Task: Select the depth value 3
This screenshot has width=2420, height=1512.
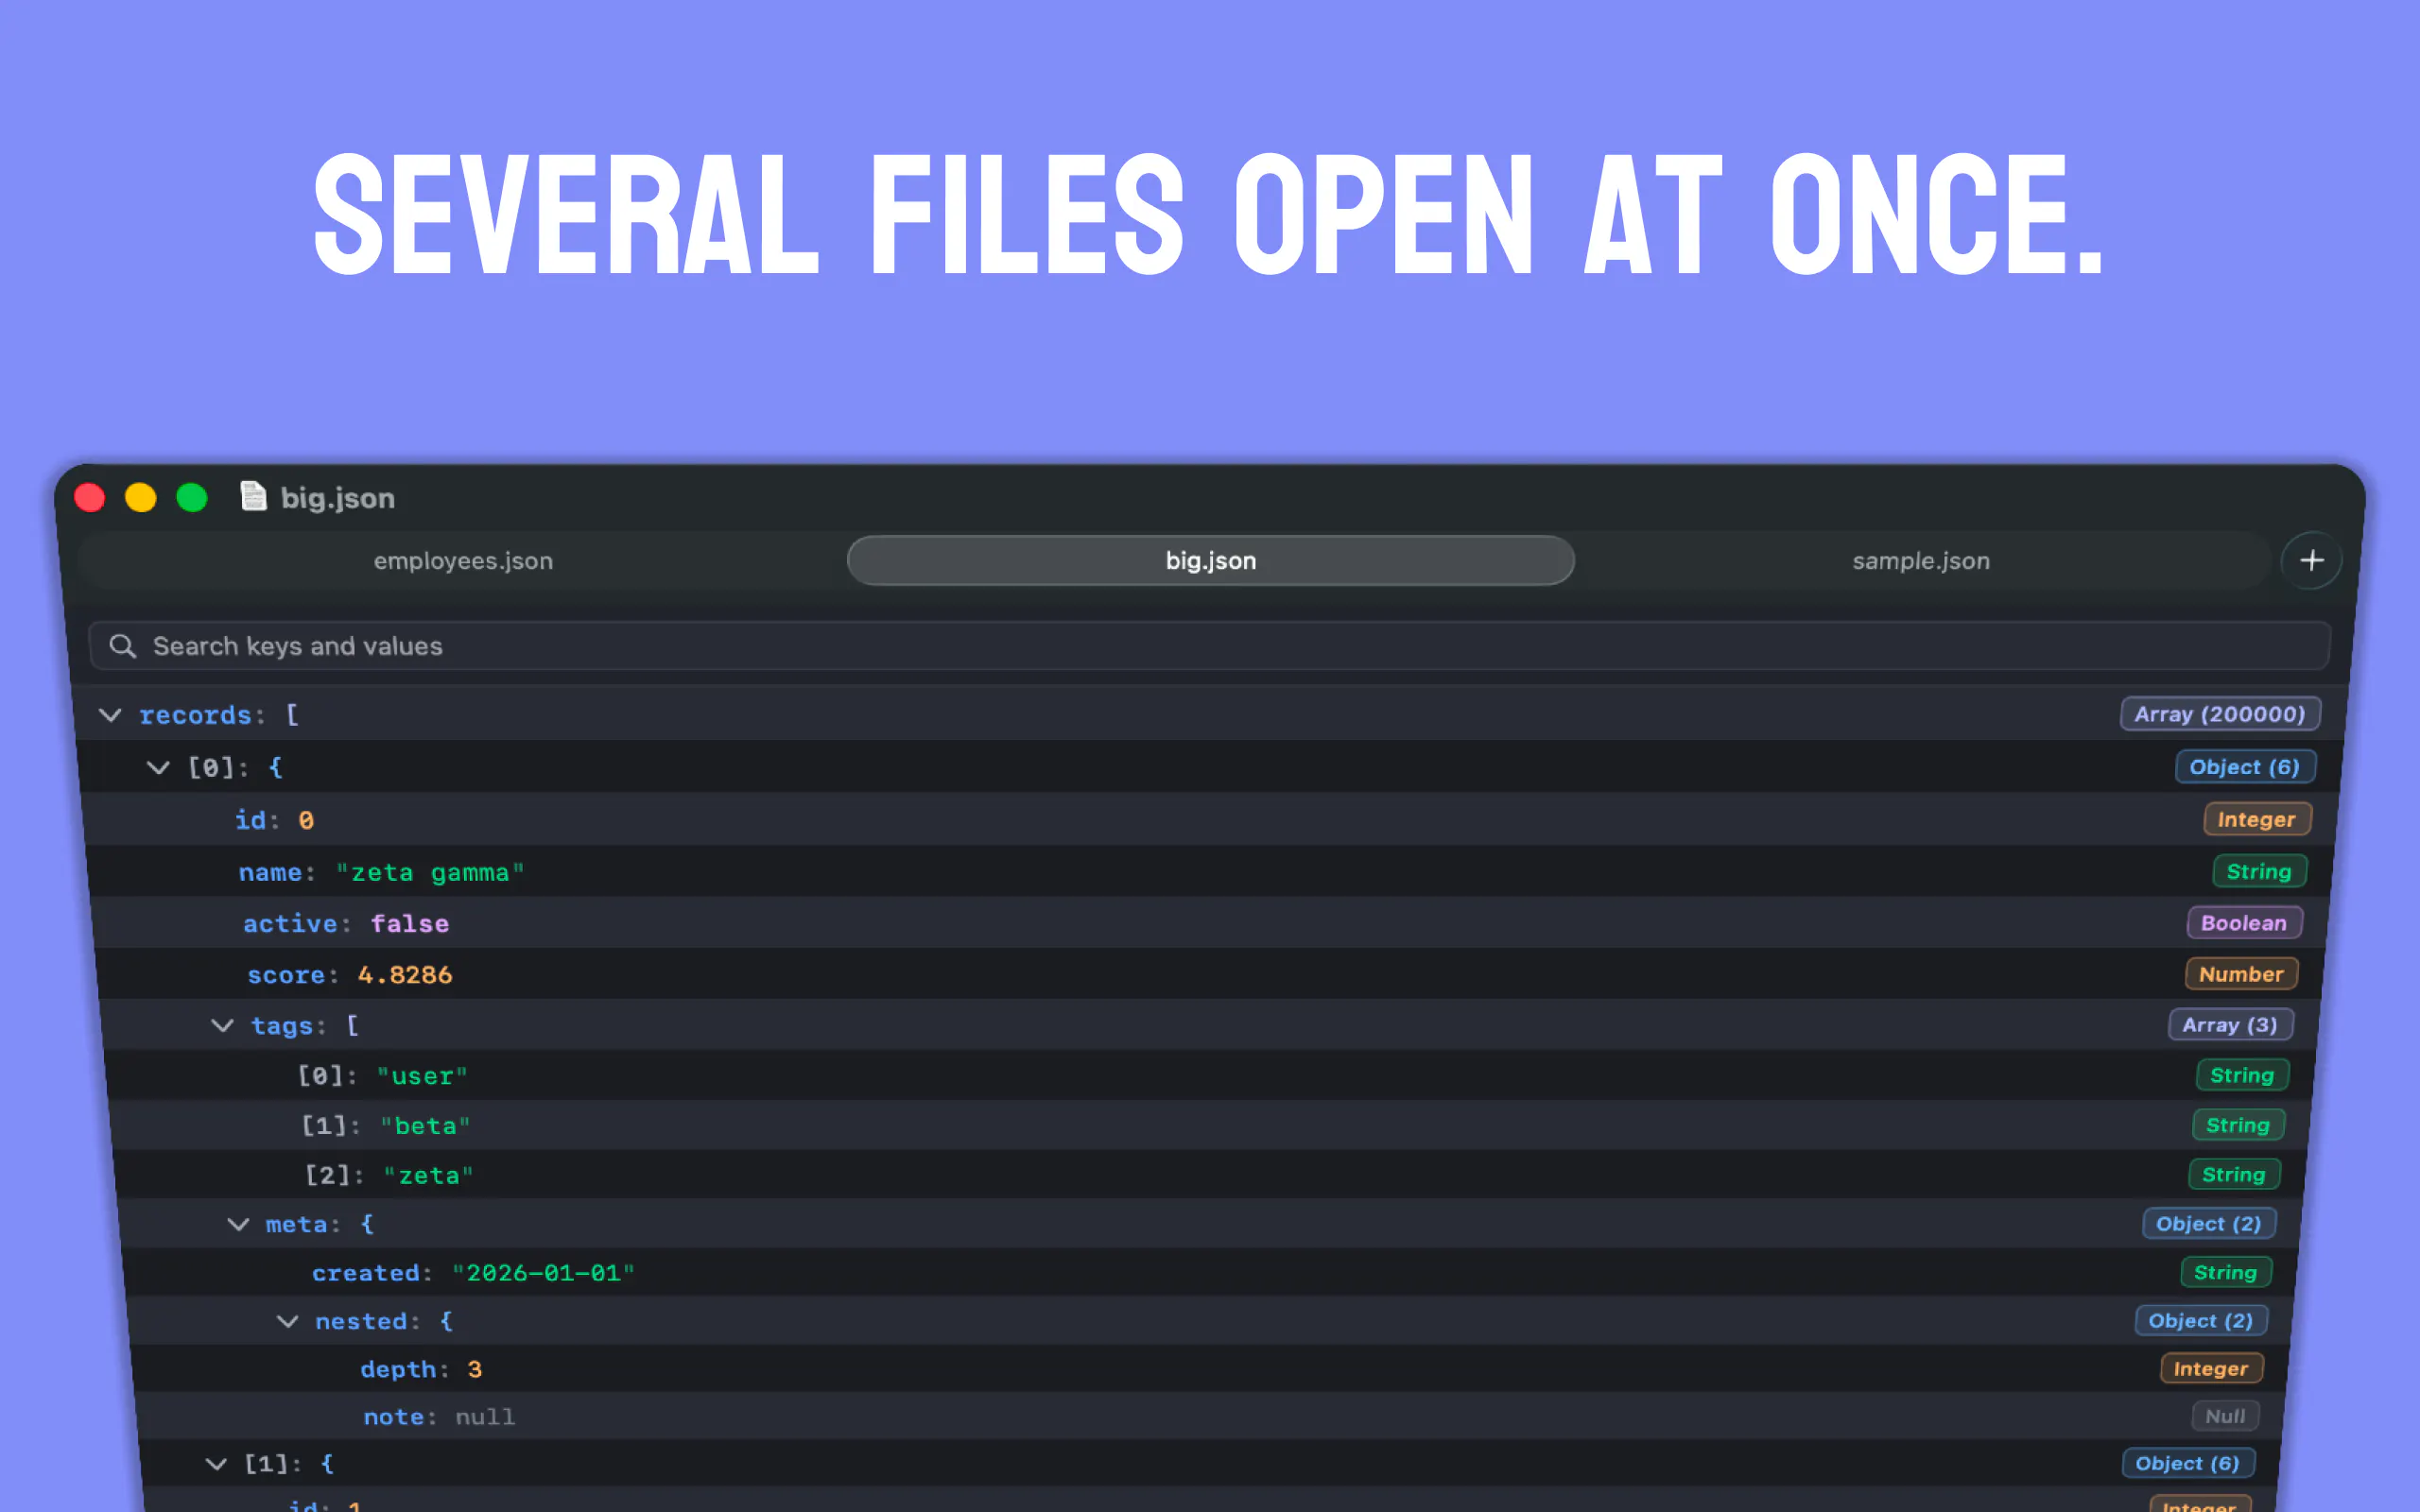Action: pos(475,1370)
